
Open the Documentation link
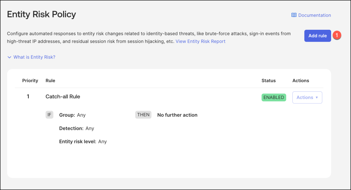coord(314,15)
